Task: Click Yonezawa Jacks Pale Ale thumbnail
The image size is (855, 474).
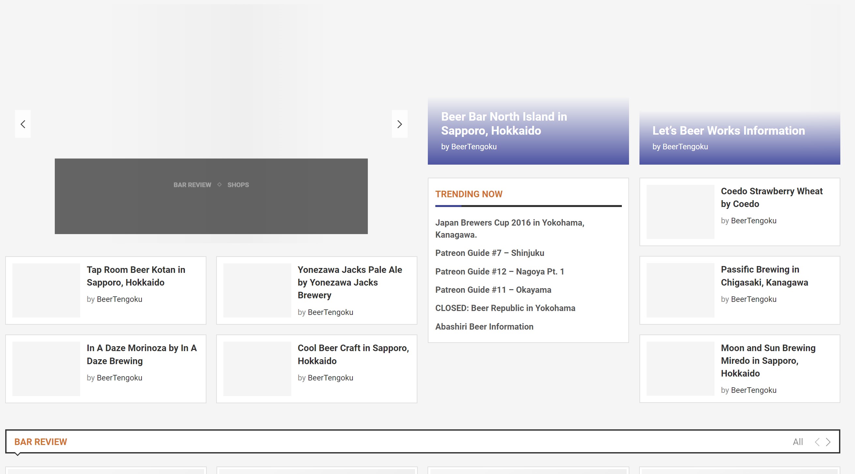Action: (257, 290)
